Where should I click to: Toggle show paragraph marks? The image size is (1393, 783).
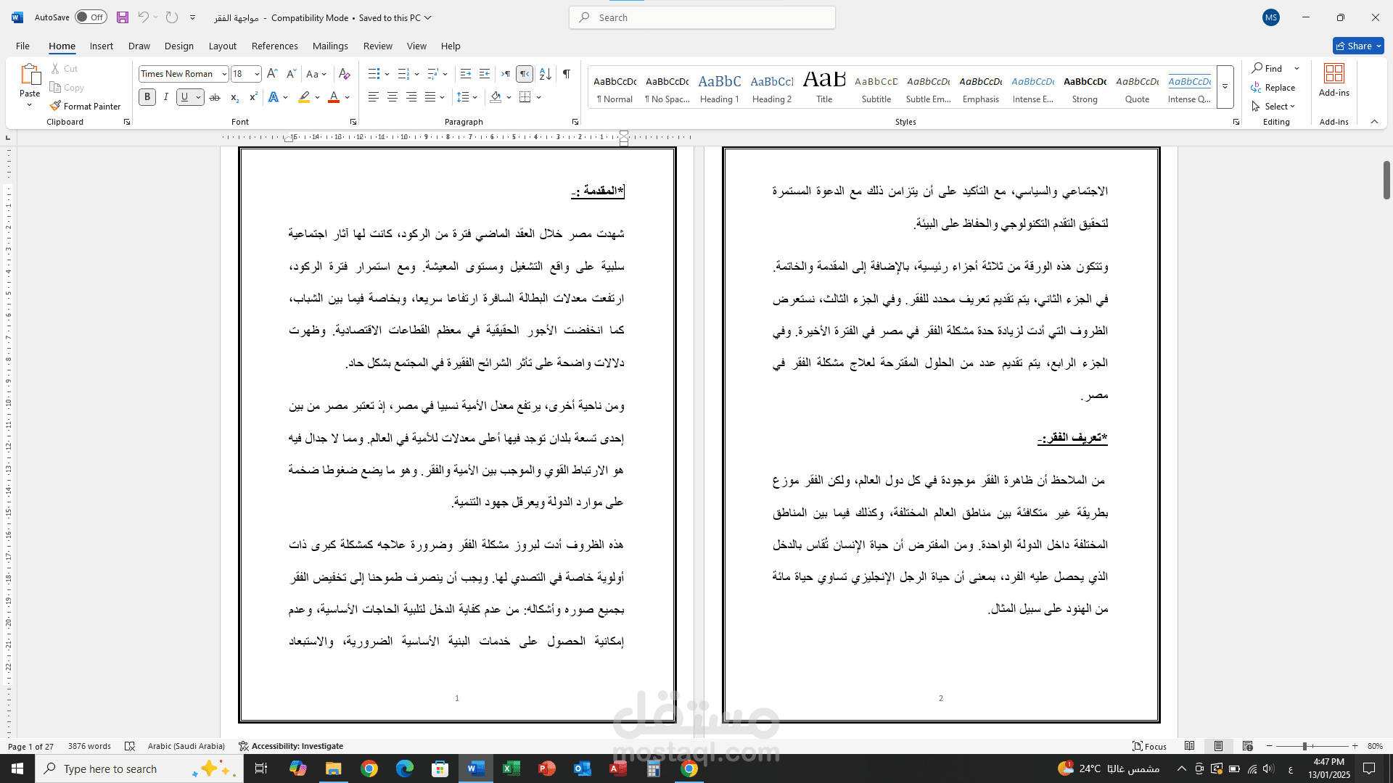point(567,74)
